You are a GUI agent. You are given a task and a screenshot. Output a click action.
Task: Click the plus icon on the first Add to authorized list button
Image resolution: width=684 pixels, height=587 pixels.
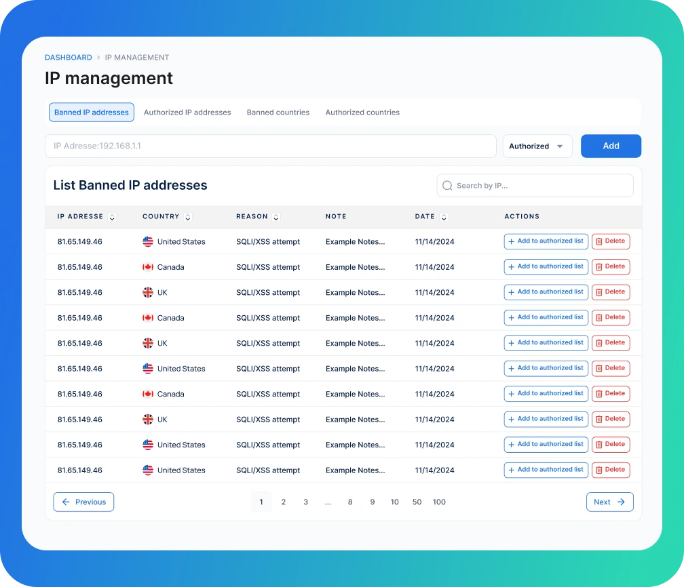(510, 241)
